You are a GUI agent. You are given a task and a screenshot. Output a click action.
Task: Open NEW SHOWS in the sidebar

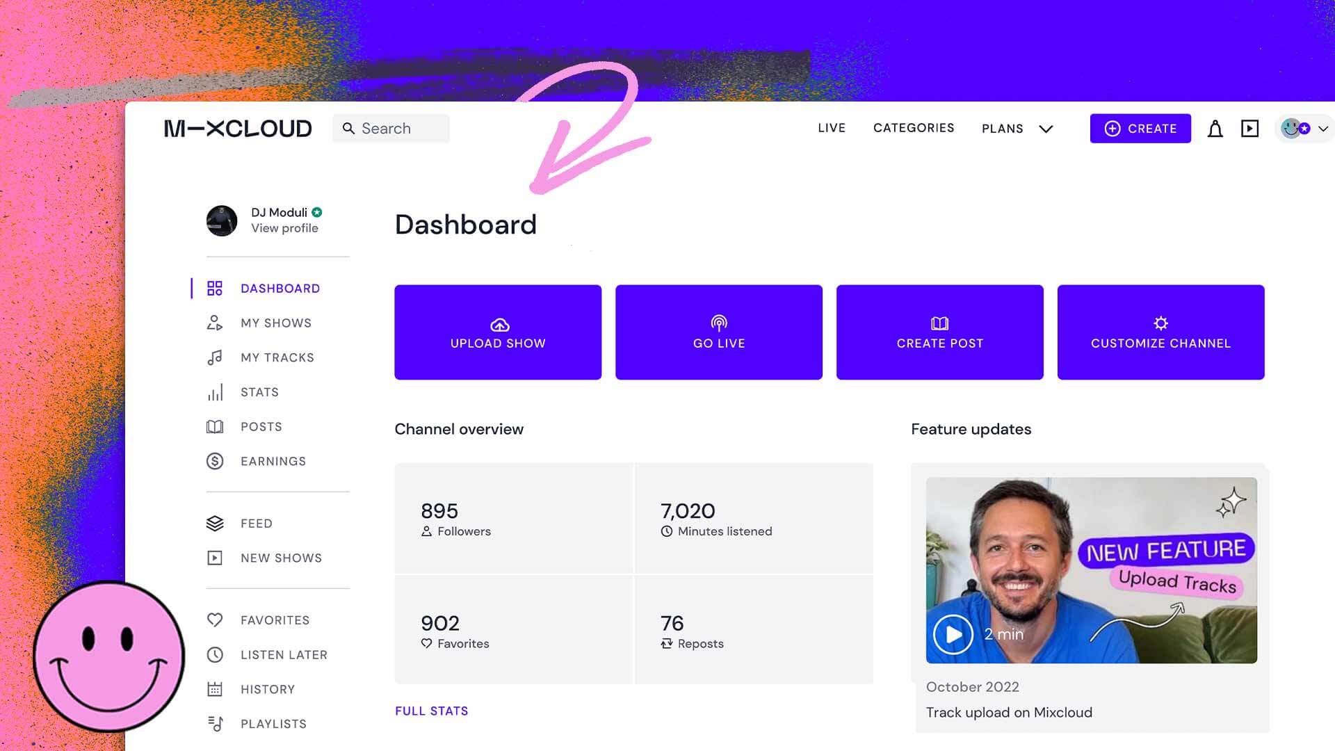point(282,558)
